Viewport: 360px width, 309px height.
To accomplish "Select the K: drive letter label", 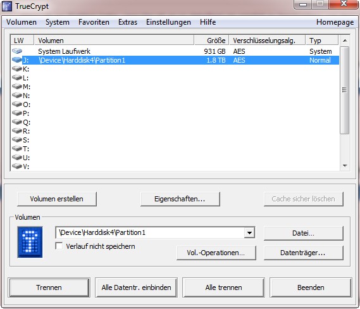I will click(x=26, y=69).
